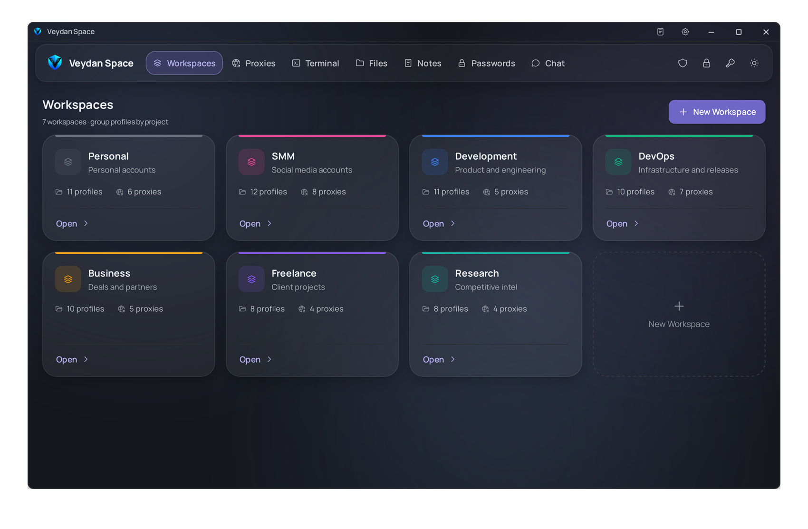
Task: Click '10 profiles' on the Business card
Action: (85, 308)
